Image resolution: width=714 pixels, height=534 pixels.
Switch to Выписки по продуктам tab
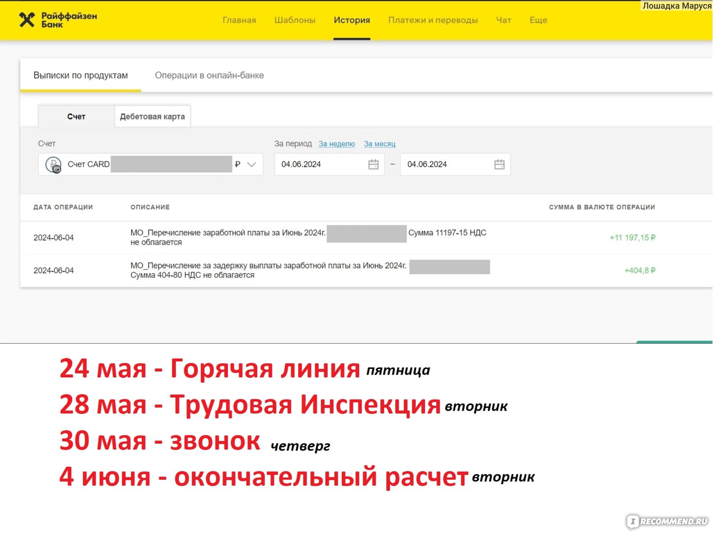click(x=81, y=75)
